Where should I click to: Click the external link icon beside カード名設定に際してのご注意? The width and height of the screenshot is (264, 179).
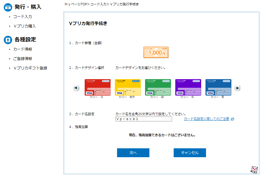pos(232,119)
